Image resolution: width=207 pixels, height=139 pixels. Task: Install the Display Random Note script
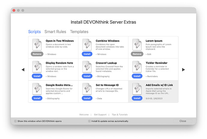pyautogui.click(x=37, y=76)
